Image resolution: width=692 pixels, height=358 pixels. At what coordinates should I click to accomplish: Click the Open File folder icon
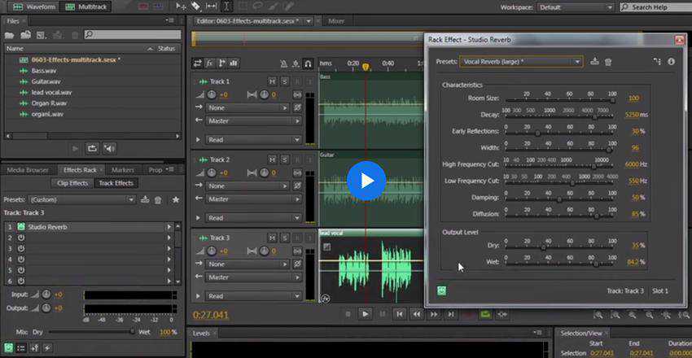pos(11,35)
